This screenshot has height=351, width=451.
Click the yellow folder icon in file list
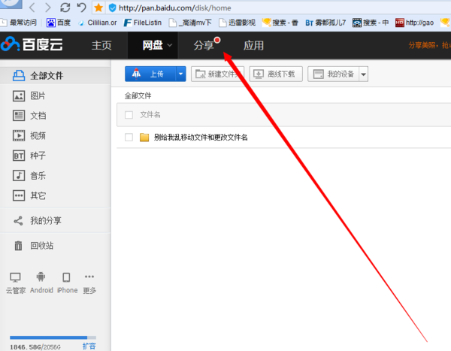[144, 138]
